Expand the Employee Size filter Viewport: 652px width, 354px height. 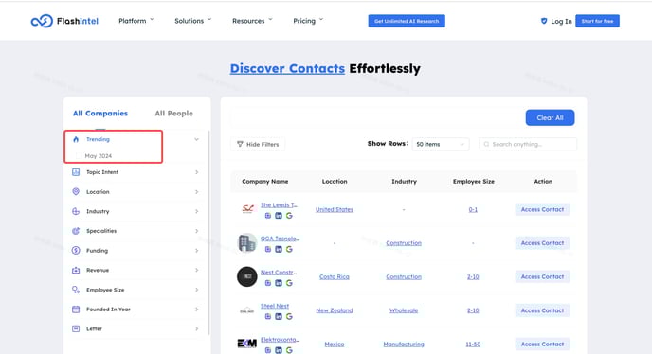[x=197, y=290]
